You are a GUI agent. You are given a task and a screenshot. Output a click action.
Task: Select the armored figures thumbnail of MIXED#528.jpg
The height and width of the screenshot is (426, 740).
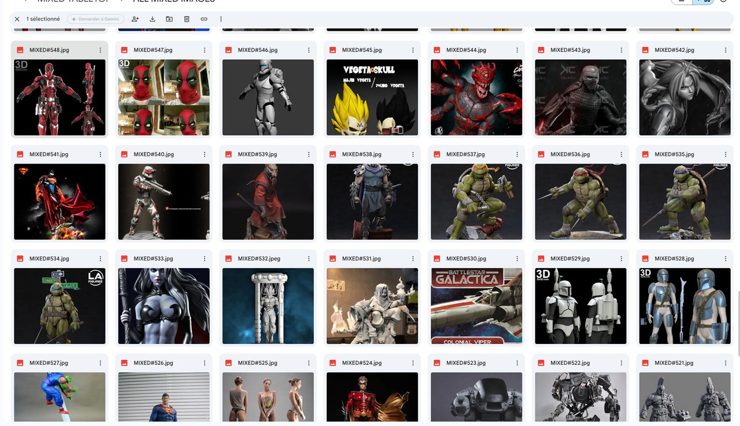pos(685,306)
